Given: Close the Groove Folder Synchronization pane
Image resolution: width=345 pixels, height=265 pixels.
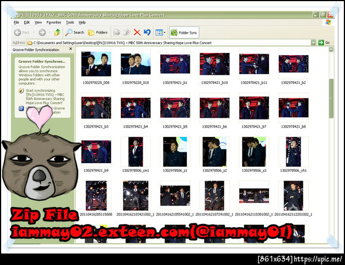Looking at the screenshot, I should pos(71,49).
